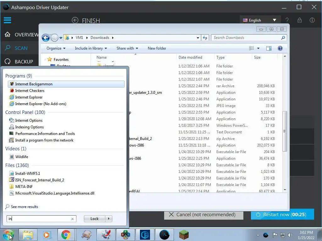Screen dimensions: 322x241
Task: Refresh the Downloads folder view
Action: [x=205, y=38]
